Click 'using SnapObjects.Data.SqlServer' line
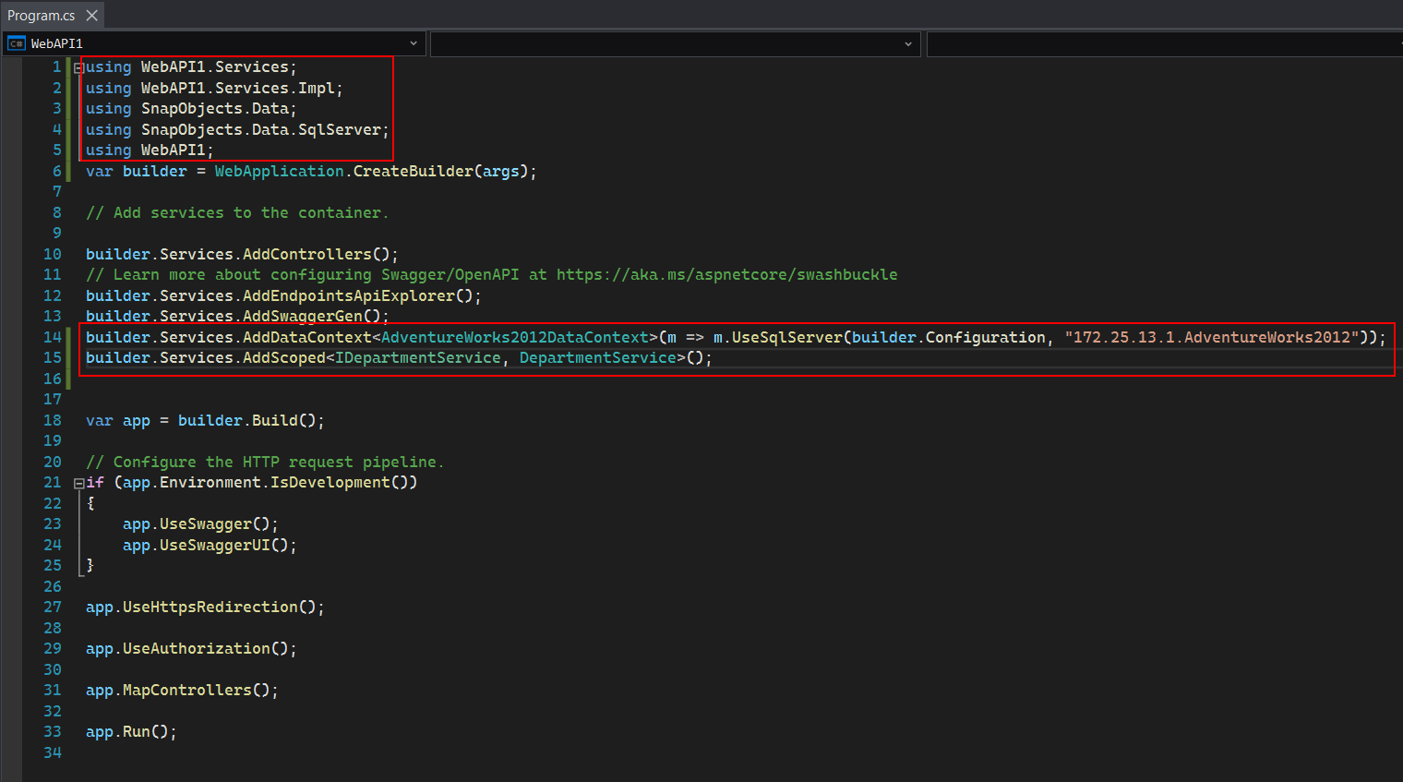Screen dimensions: 1403x782 click(237, 129)
